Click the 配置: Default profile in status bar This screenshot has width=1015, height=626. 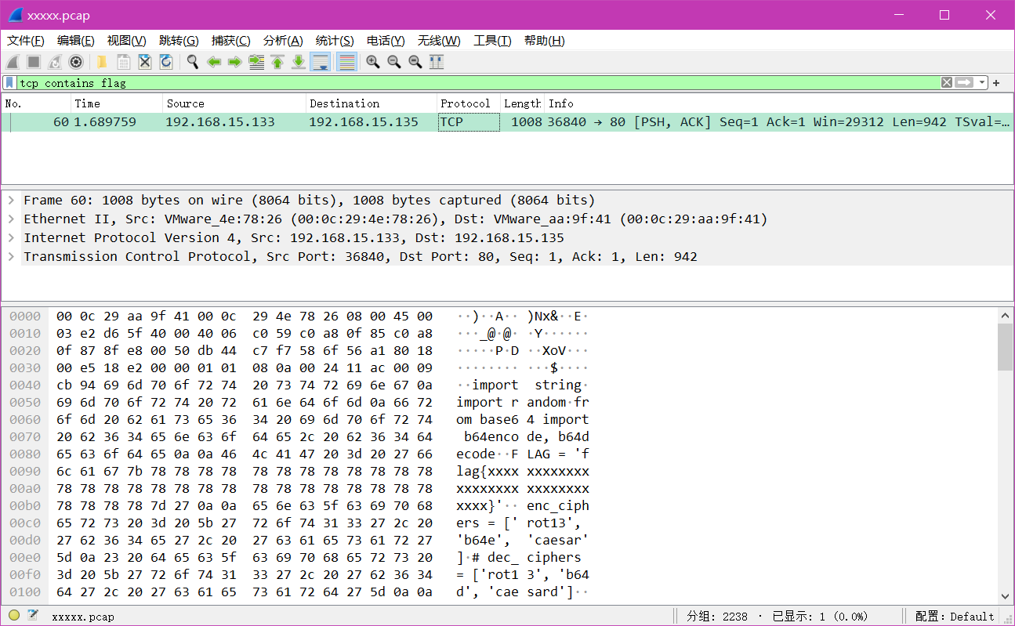(955, 616)
